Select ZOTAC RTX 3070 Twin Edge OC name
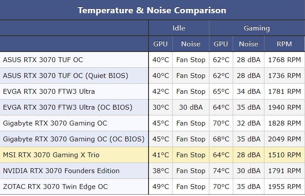 [x=55, y=187]
